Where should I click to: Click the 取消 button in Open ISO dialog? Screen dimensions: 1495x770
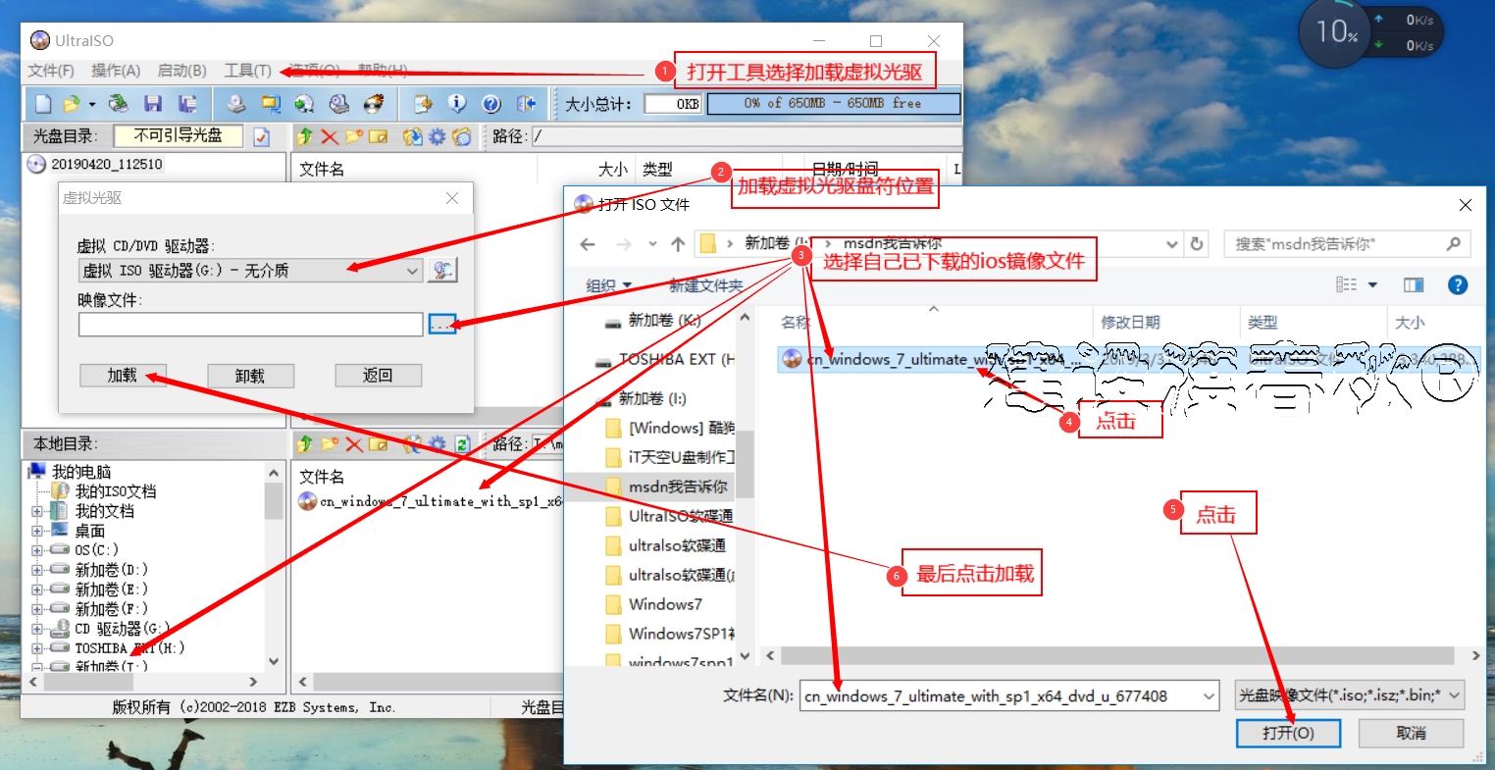click(x=1411, y=733)
